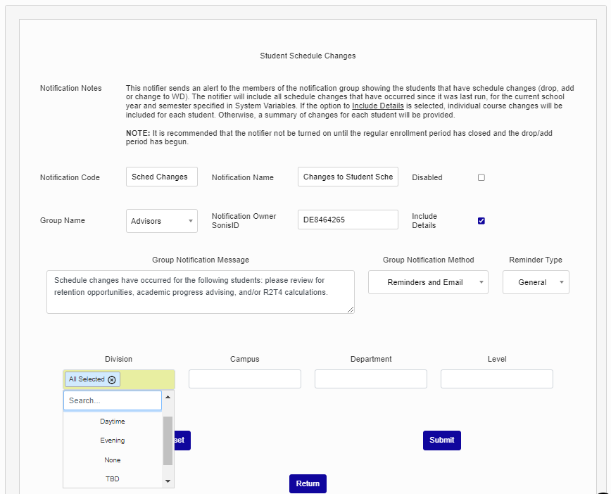This screenshot has height=494, width=611.
Task: Click the Campus selection box
Action: click(x=244, y=379)
